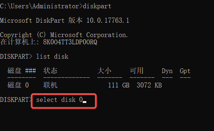Click the diskpart command on the first line
This screenshot has height=131, width=214.
[x=97, y=6]
